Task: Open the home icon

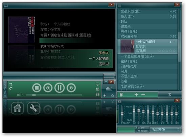Action: click(18, 108)
